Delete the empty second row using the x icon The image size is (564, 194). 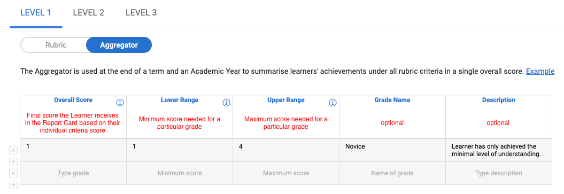[13, 174]
